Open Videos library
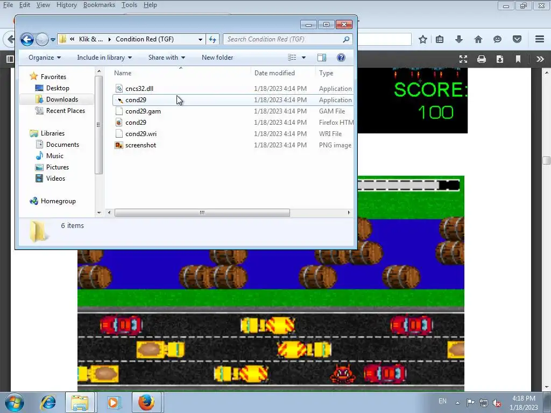This screenshot has height=413, width=551. 55,179
